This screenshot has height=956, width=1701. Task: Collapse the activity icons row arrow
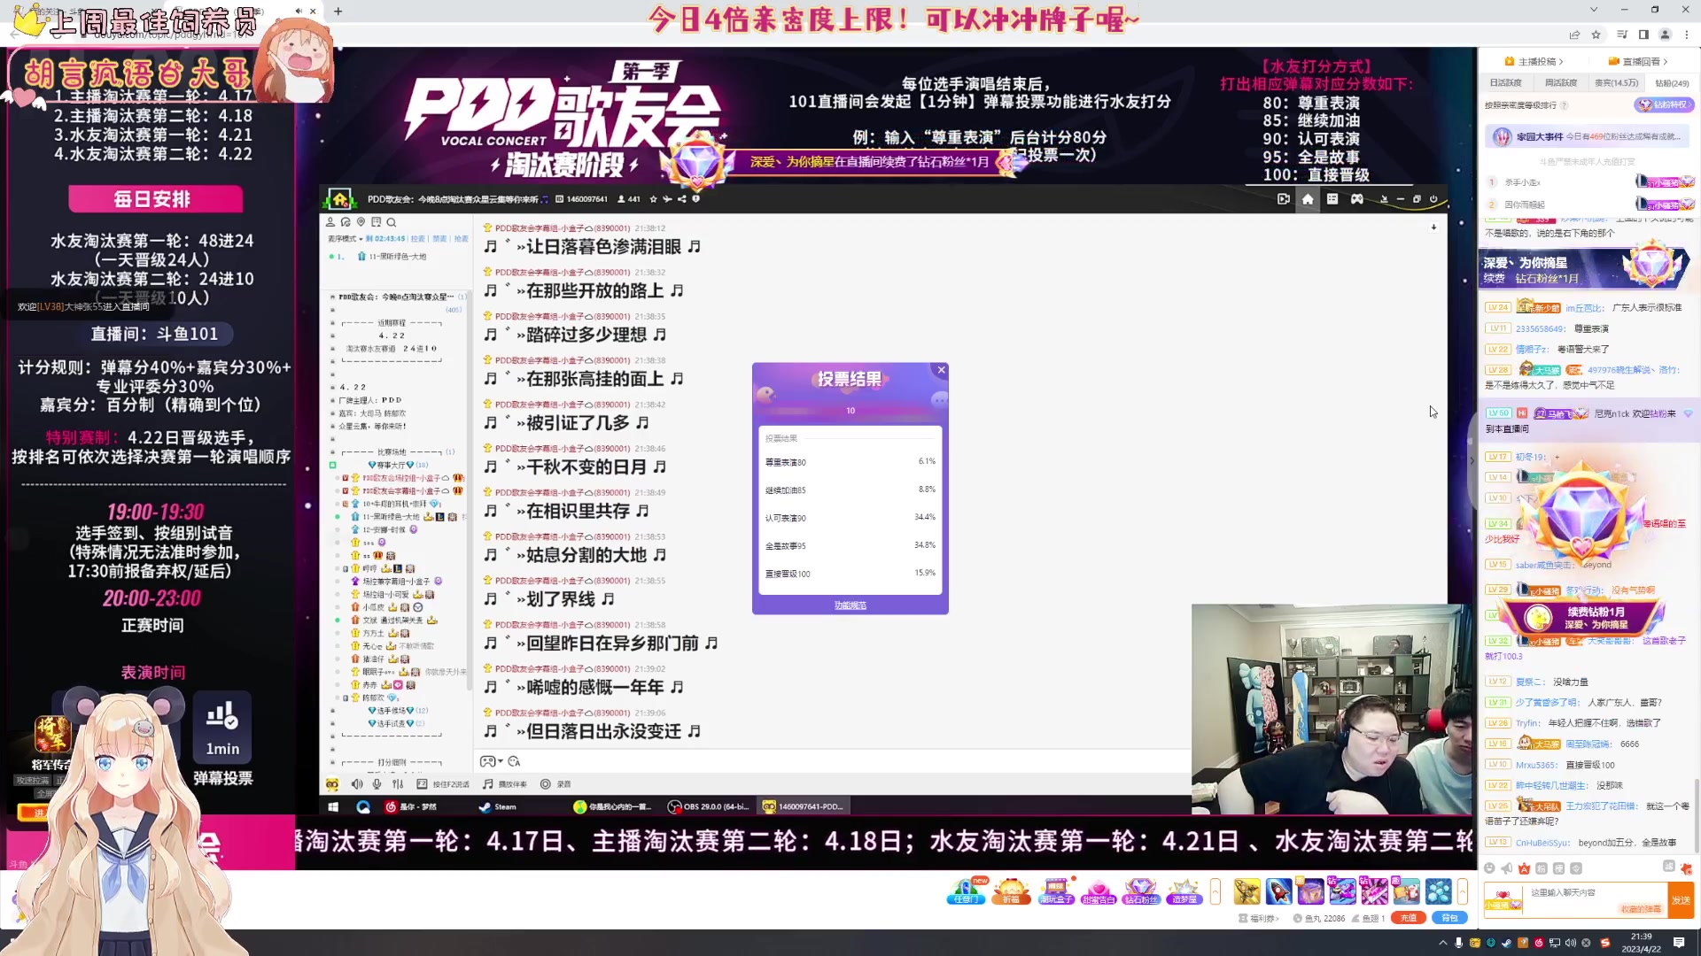[1216, 891]
